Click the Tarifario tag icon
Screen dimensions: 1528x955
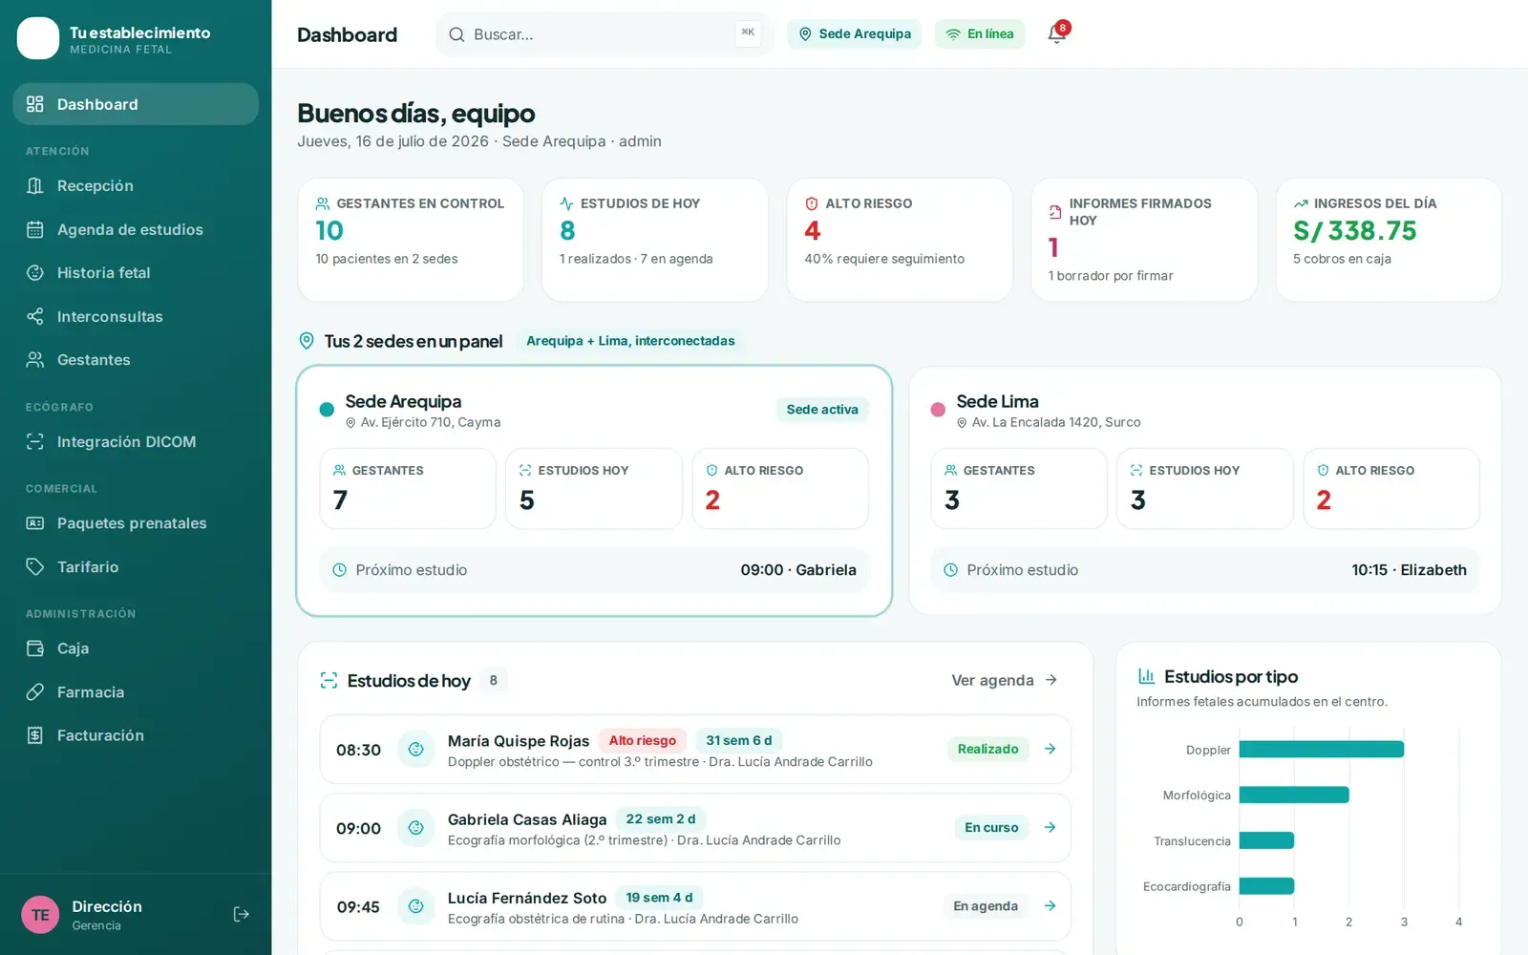[35, 566]
